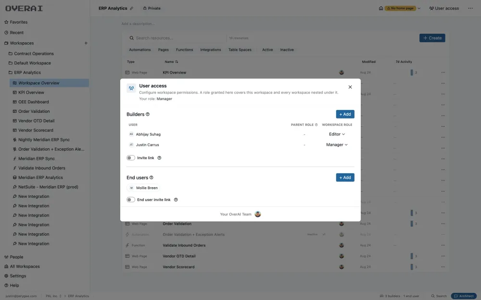Click the End user invite link help icon
The height and width of the screenshot is (300, 481).
pos(176,200)
